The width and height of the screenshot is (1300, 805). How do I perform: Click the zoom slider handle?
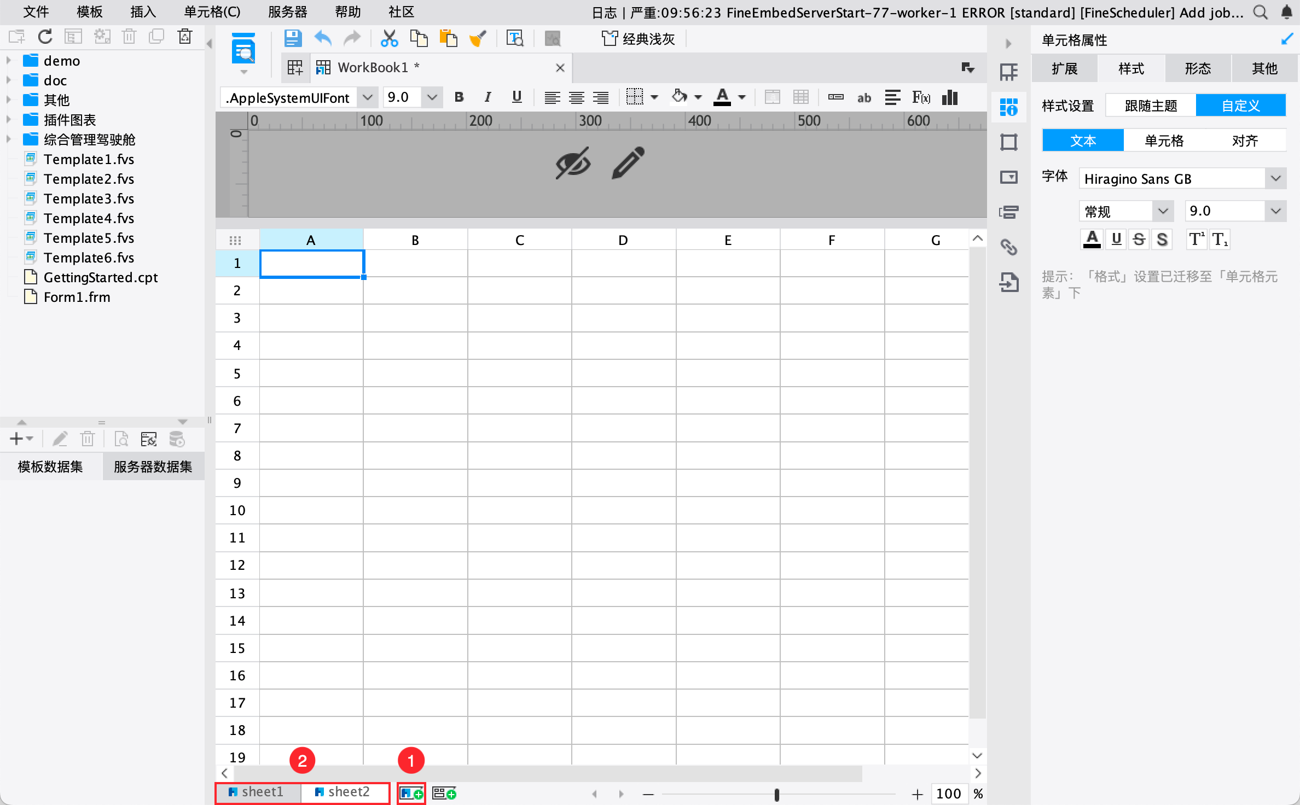(x=776, y=794)
